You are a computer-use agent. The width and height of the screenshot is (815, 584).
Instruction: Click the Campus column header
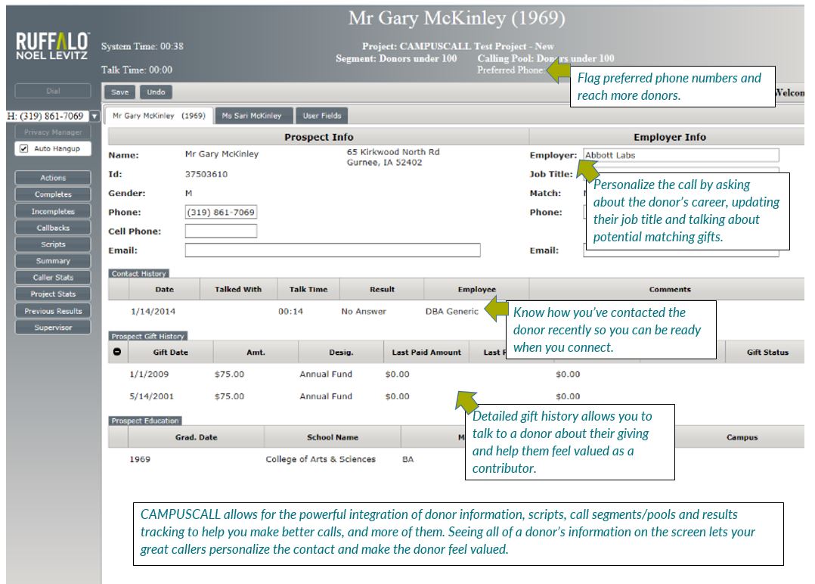point(742,437)
